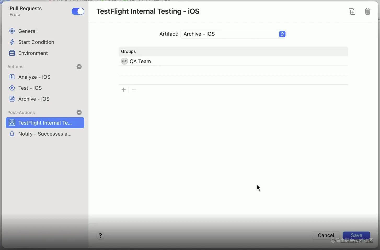The image size is (380, 250).
Task: Click the QT avatar of QA Team
Action: (124, 61)
